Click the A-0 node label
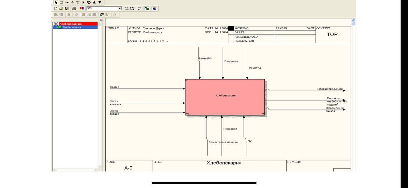 (128, 168)
